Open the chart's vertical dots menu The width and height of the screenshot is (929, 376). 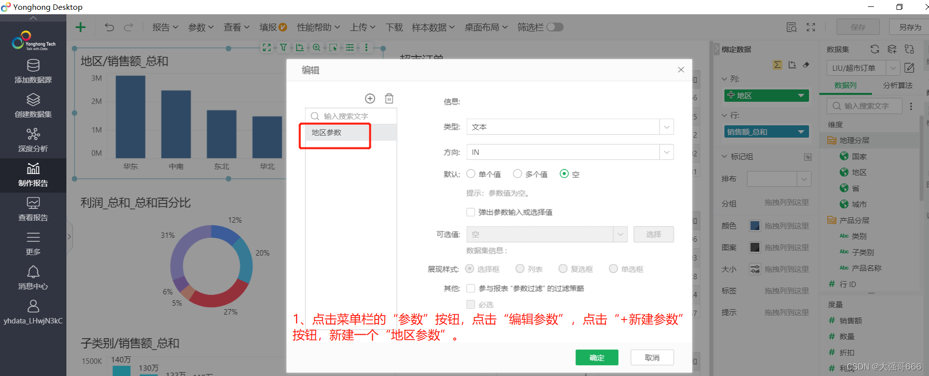[x=366, y=48]
